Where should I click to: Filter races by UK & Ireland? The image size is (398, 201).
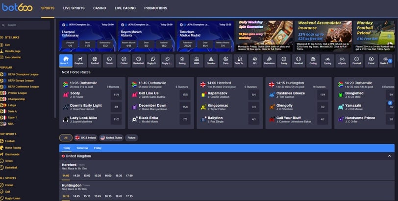point(86,138)
